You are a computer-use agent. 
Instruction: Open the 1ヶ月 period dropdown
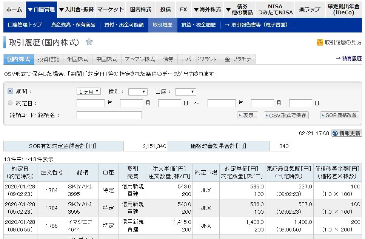tap(89, 91)
